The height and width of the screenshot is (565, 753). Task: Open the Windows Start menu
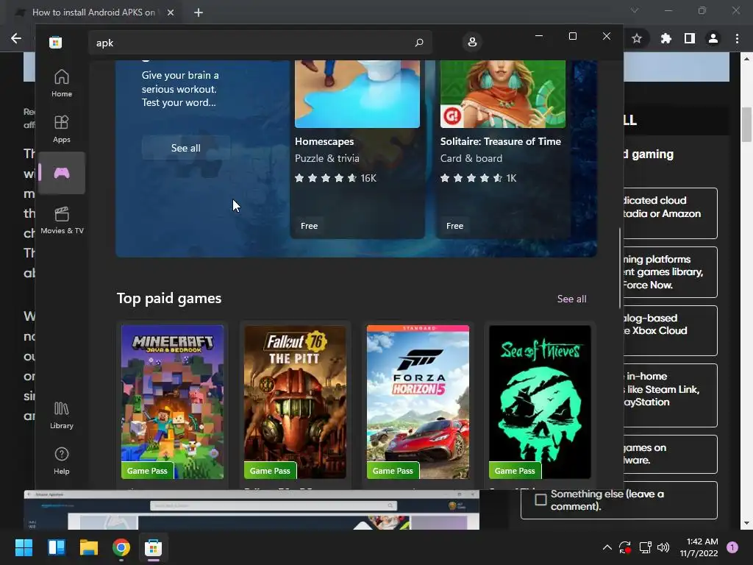click(24, 547)
